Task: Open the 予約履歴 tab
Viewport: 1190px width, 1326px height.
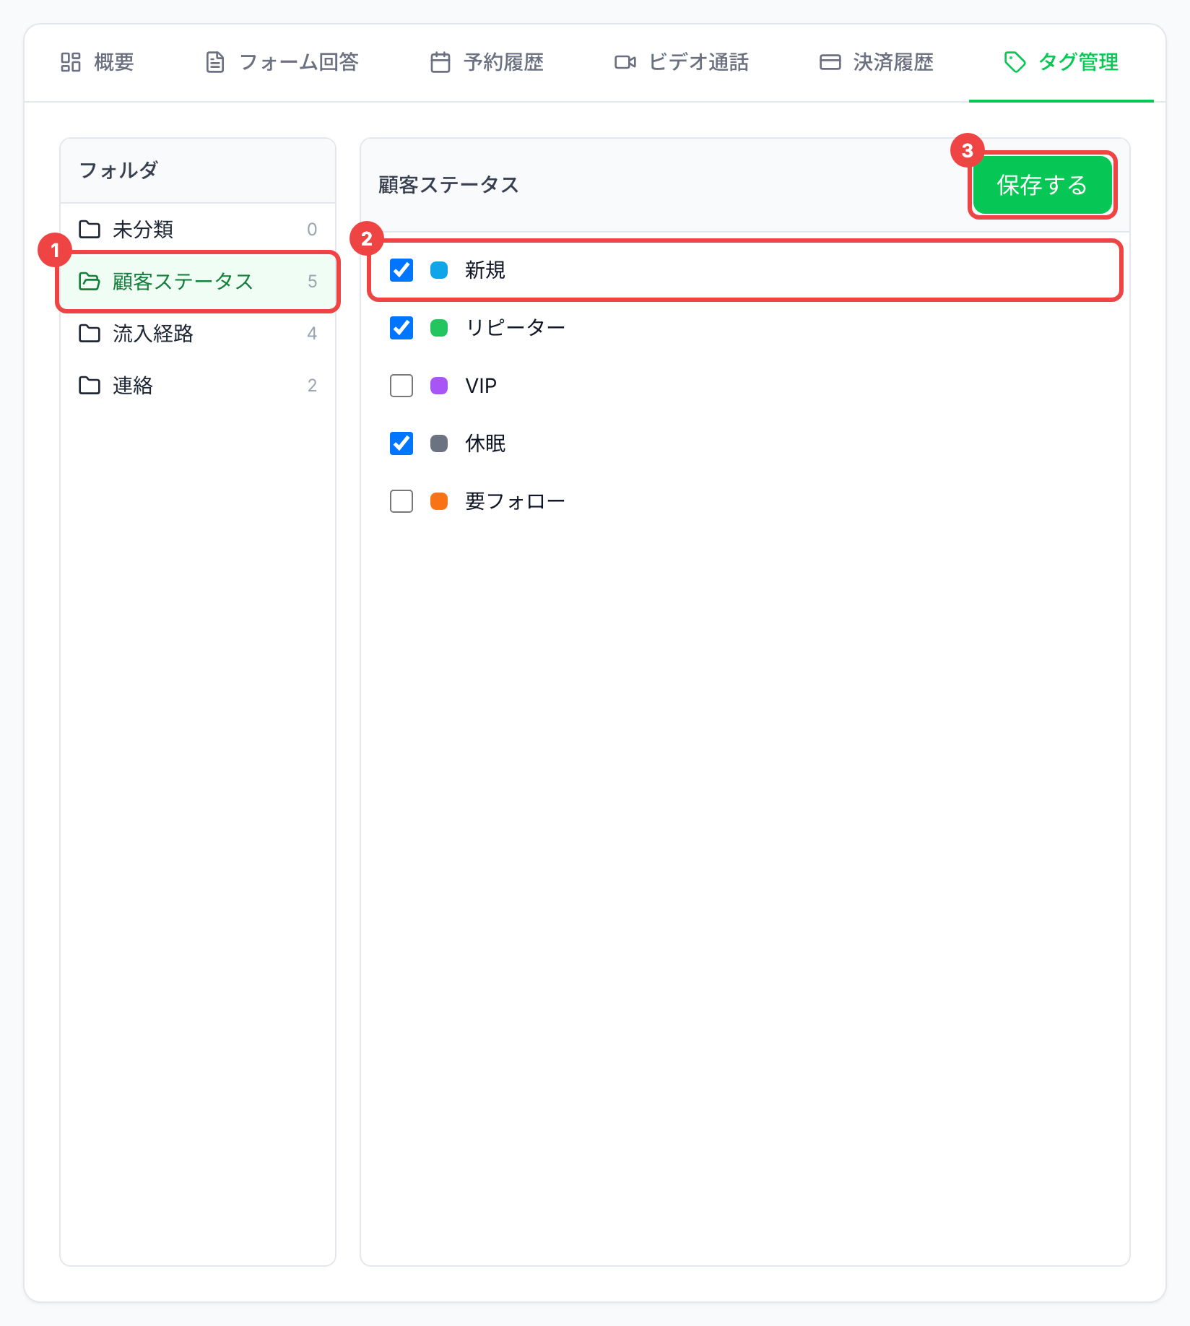Action: tap(487, 62)
